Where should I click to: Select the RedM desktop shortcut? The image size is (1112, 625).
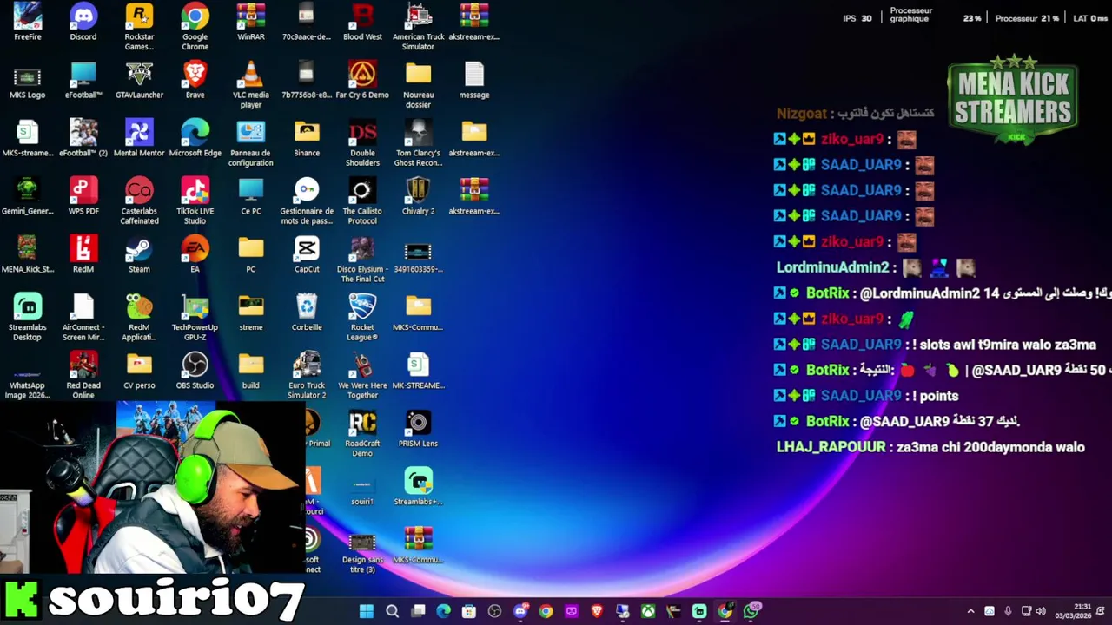tap(83, 254)
